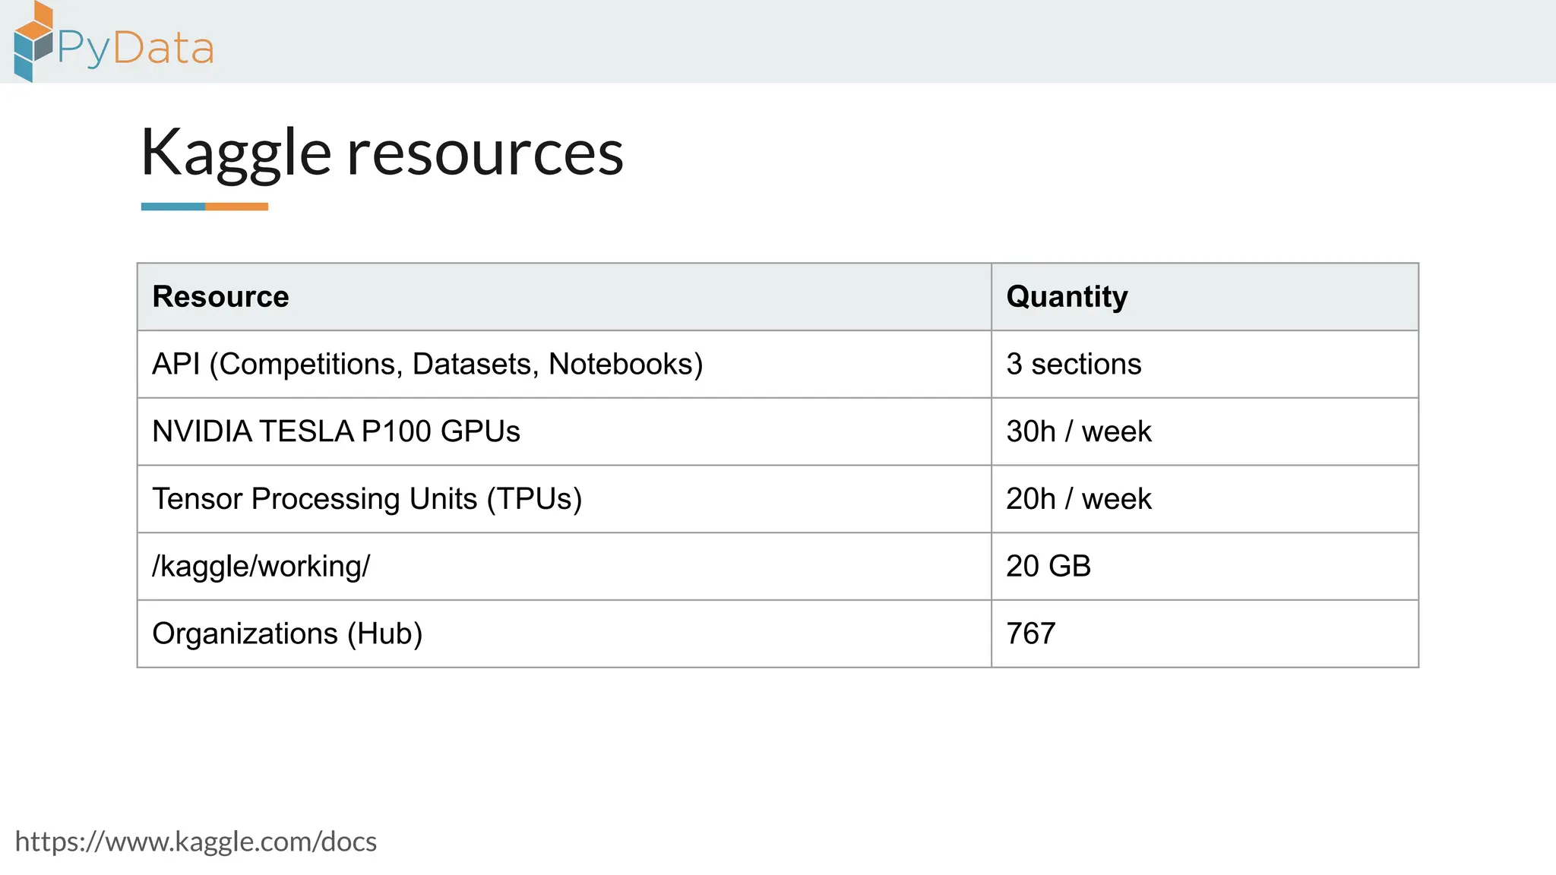Viewport: 1556px width, 875px height.
Task: Select the API (Competitions, Datasets, Notebooks) cell
Action: [565, 364]
